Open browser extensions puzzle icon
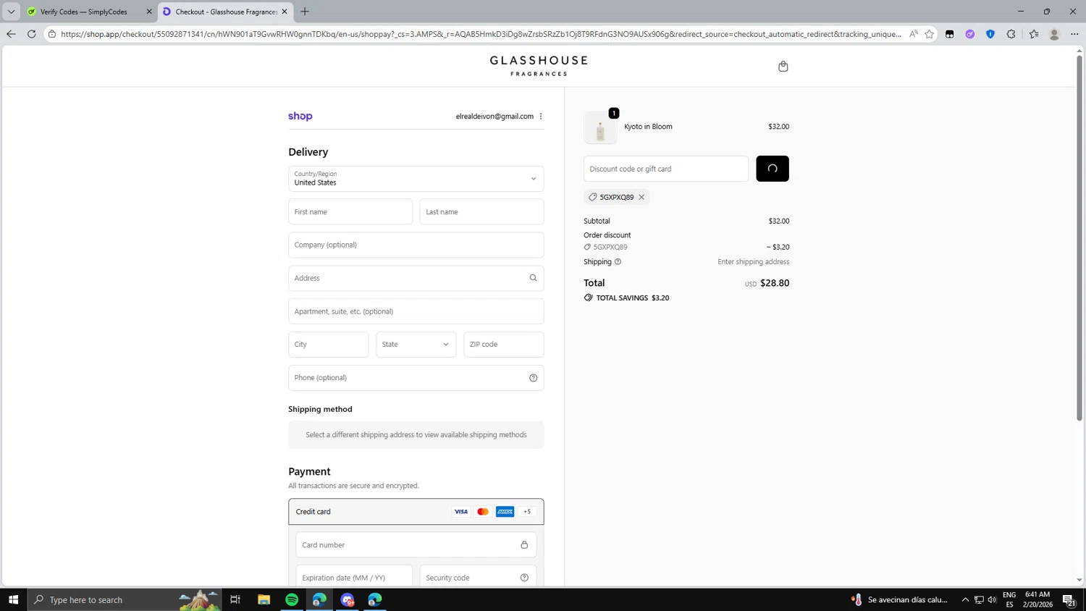This screenshot has height=611, width=1086. [x=1011, y=34]
